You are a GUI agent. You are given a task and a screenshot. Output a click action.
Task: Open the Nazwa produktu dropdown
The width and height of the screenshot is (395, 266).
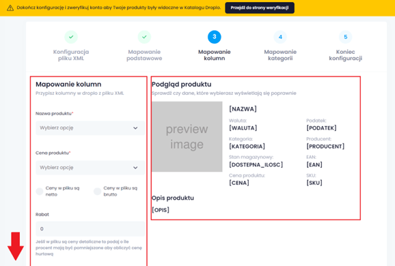pyautogui.click(x=90, y=128)
